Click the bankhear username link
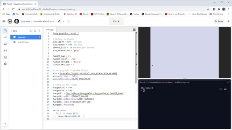 (25, 21)
